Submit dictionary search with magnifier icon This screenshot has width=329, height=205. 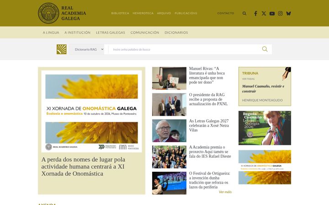coord(265,49)
